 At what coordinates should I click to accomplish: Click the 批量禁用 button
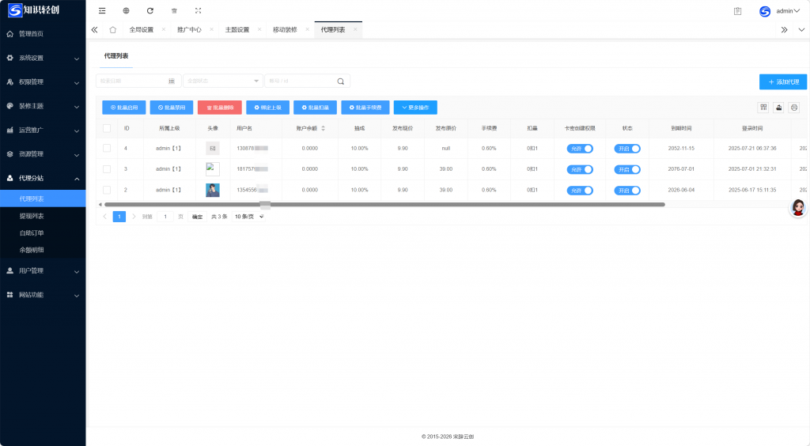pyautogui.click(x=172, y=108)
